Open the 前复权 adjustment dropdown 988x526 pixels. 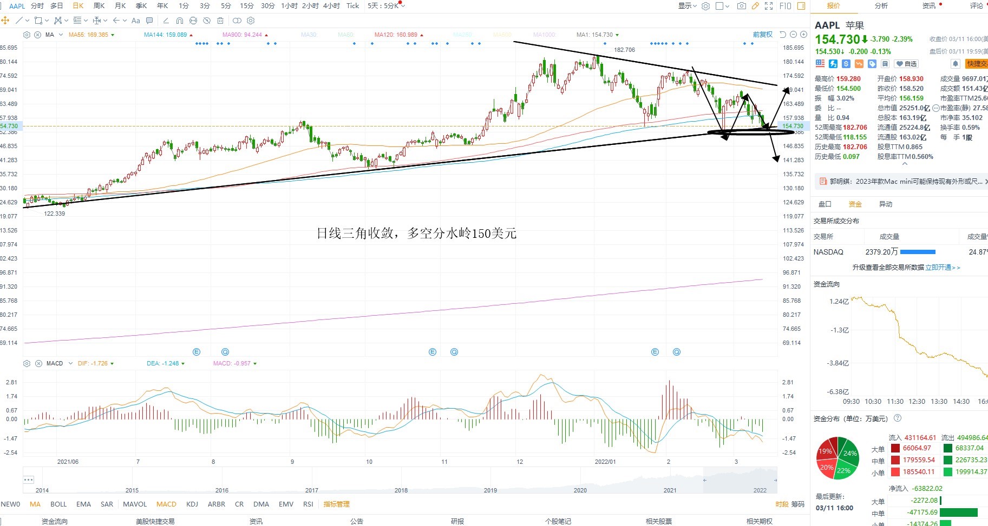(763, 35)
